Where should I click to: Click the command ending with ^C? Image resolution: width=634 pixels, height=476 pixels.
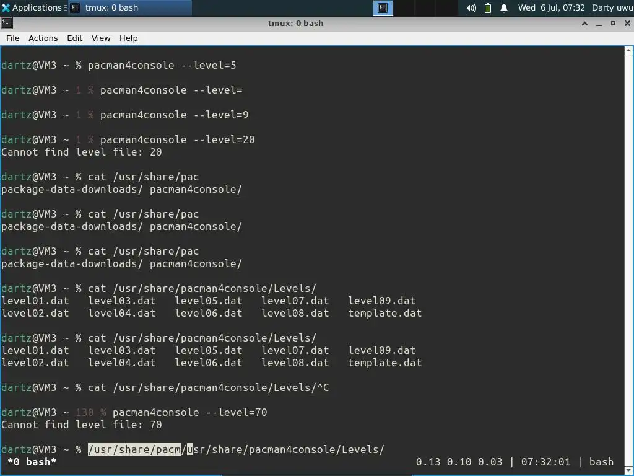pyautogui.click(x=208, y=388)
